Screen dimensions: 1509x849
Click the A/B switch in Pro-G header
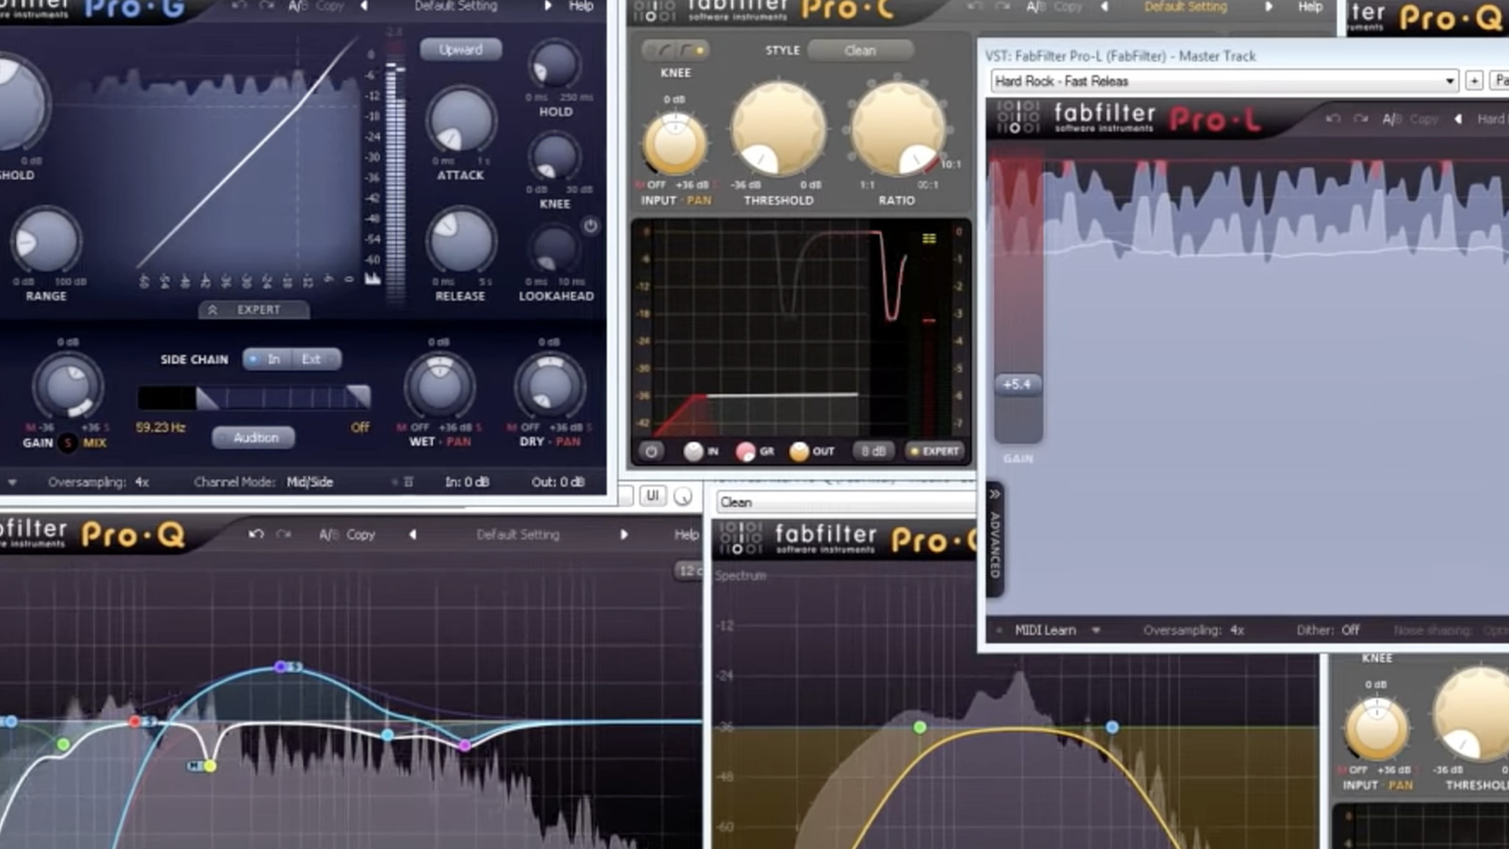tap(296, 6)
